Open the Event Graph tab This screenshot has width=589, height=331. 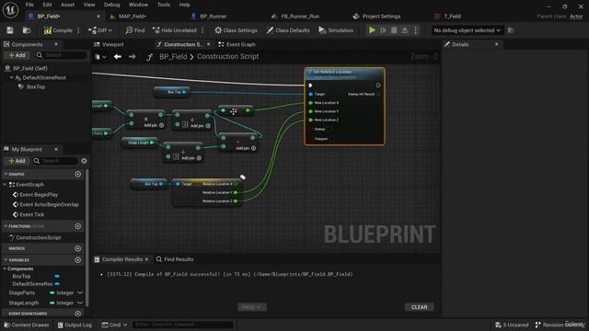240,44
